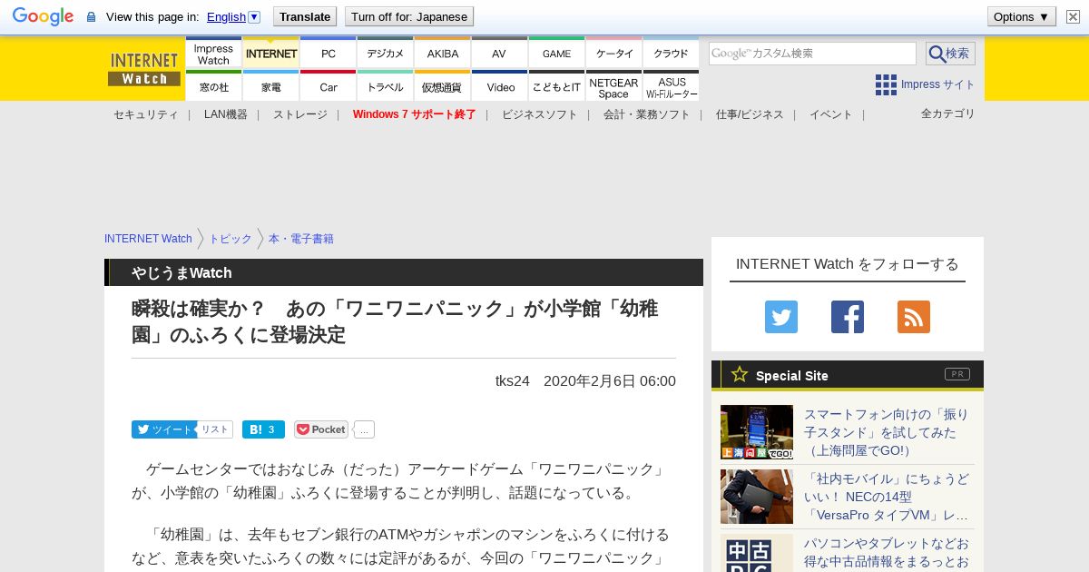Click the INTERNET Watch logo
The image size is (1089, 572).
(144, 69)
